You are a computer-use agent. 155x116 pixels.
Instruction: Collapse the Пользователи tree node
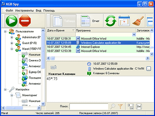point(5,32)
